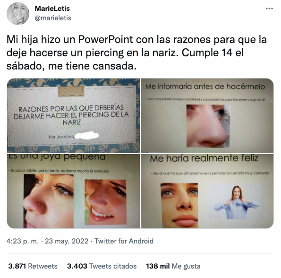Open the Twitter for Android source link

(x=124, y=241)
